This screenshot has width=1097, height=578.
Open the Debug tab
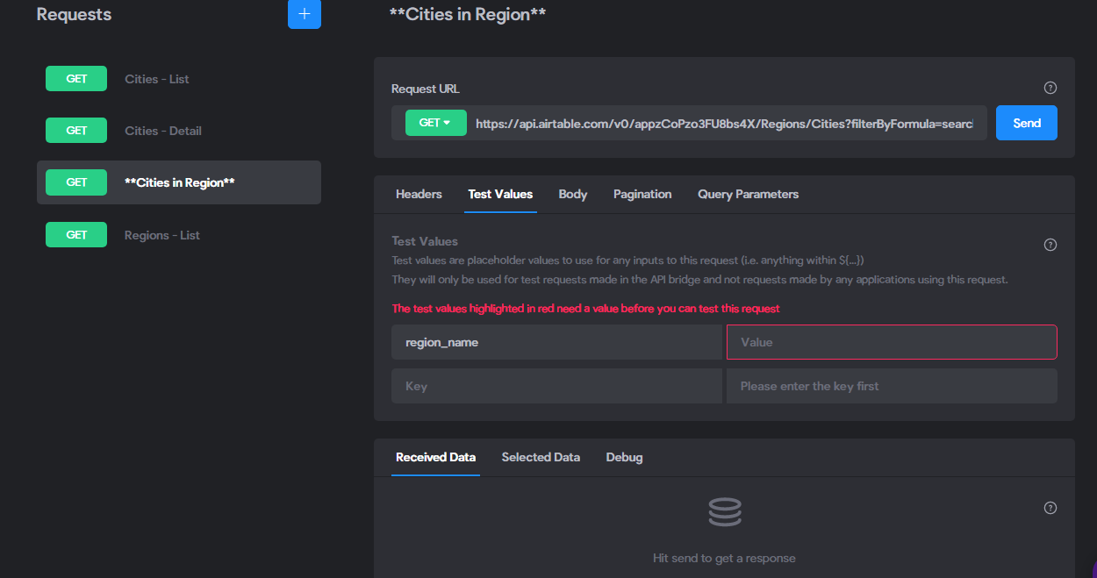pyautogui.click(x=624, y=457)
